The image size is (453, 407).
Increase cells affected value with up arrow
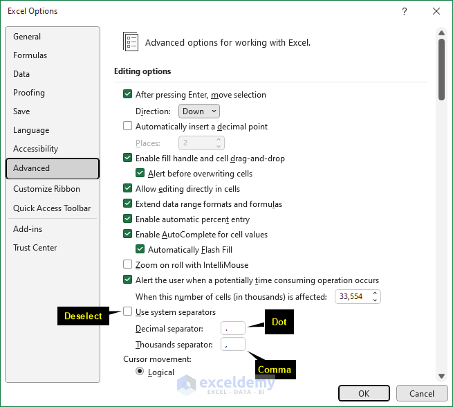tap(375, 293)
